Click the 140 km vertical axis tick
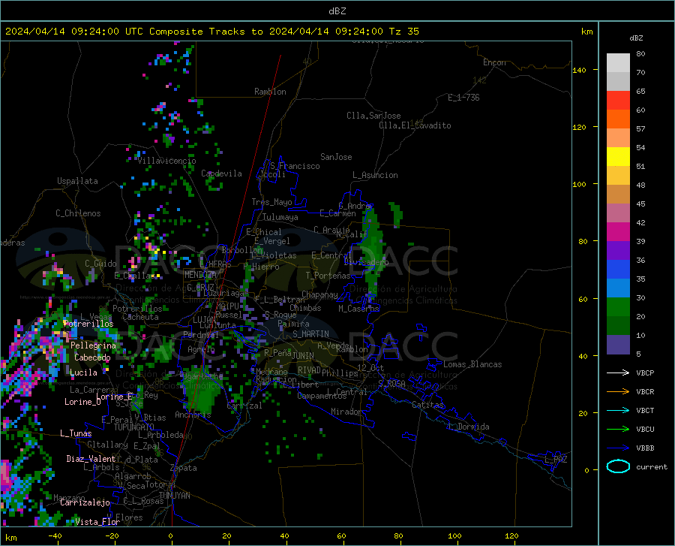The image size is (675, 546). click(x=579, y=70)
